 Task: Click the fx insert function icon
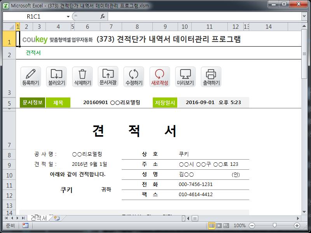point(103,16)
